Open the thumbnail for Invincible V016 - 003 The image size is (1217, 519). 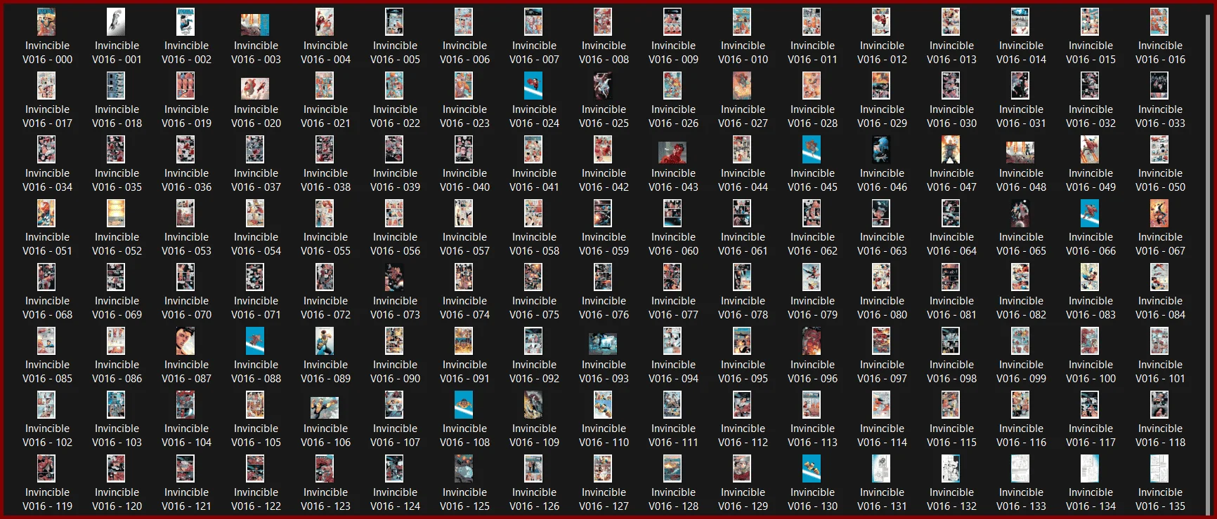click(x=255, y=25)
